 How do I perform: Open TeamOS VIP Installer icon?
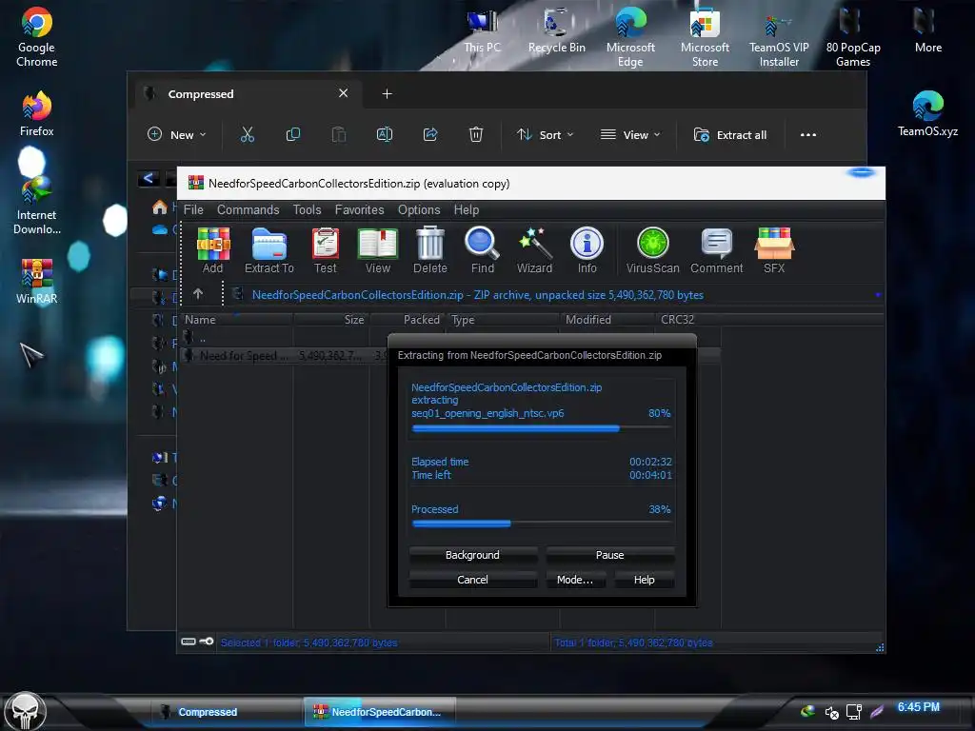click(x=779, y=37)
